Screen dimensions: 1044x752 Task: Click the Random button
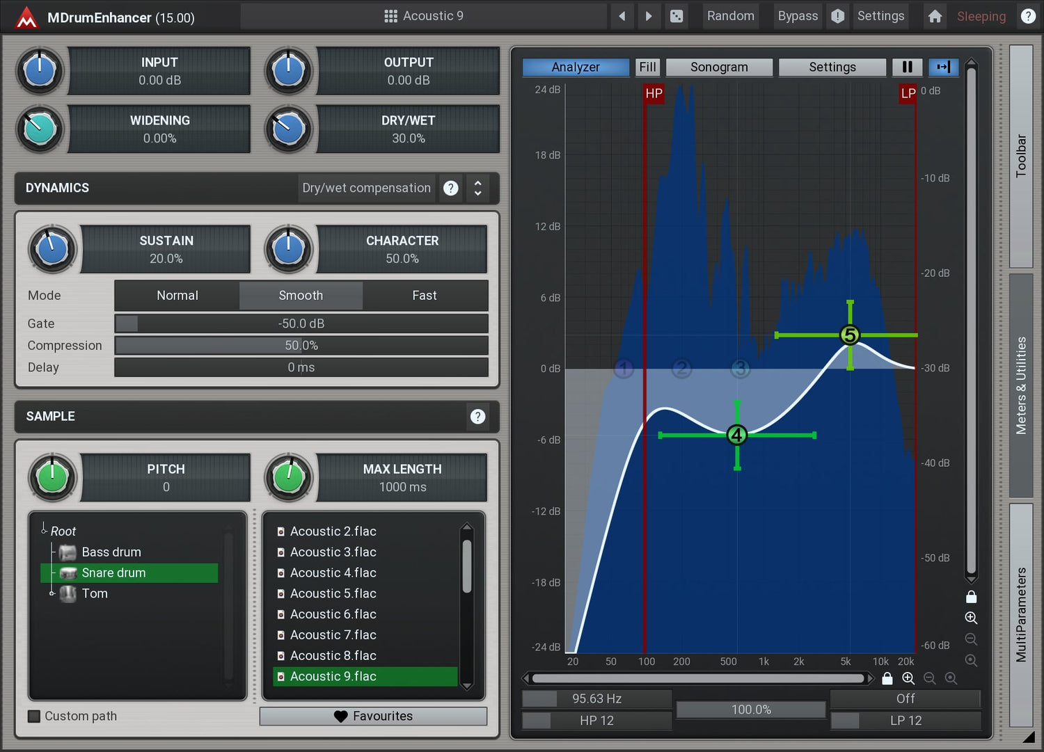click(x=730, y=16)
